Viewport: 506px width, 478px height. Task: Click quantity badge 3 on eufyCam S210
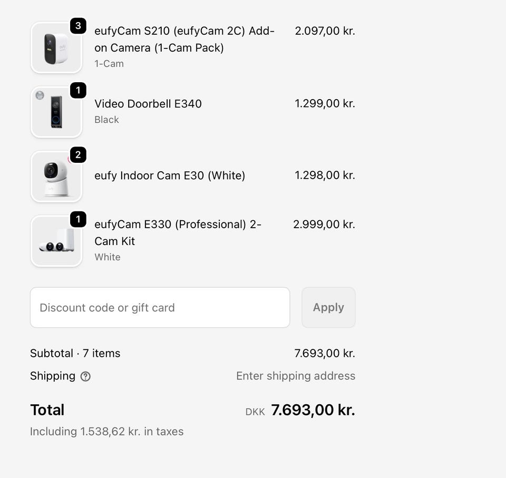point(78,26)
